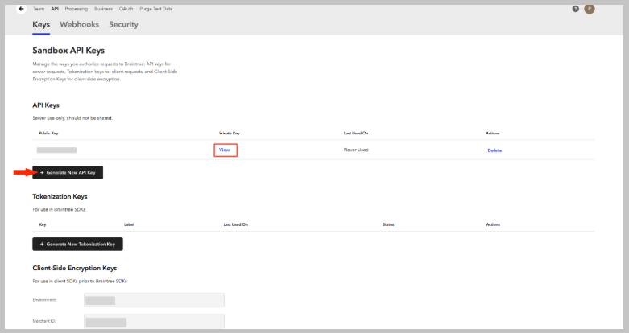Click the API Keys Last Used On header

(356, 133)
